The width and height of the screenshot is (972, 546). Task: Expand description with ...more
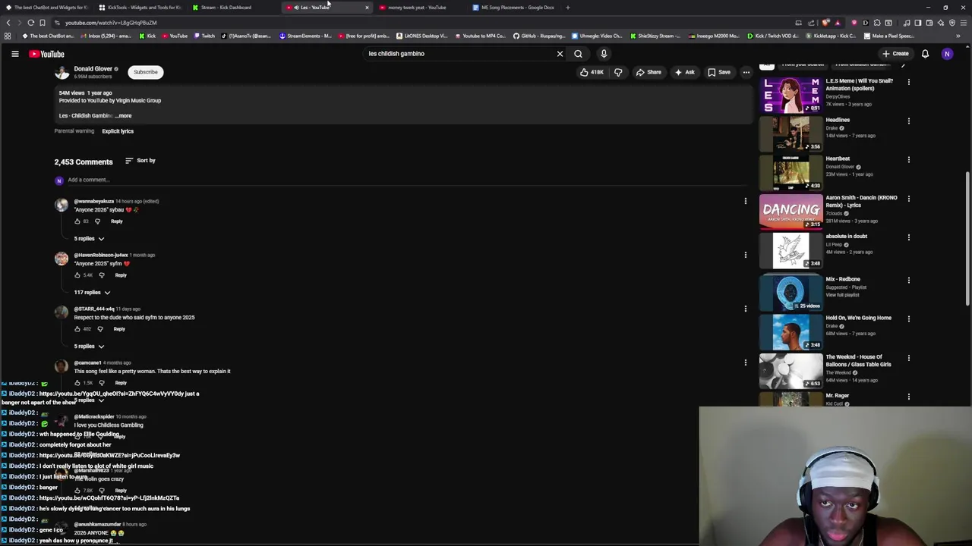tap(124, 116)
